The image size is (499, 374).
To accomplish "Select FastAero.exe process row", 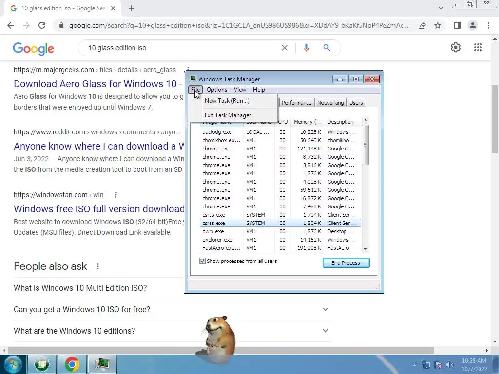I will [280, 248].
